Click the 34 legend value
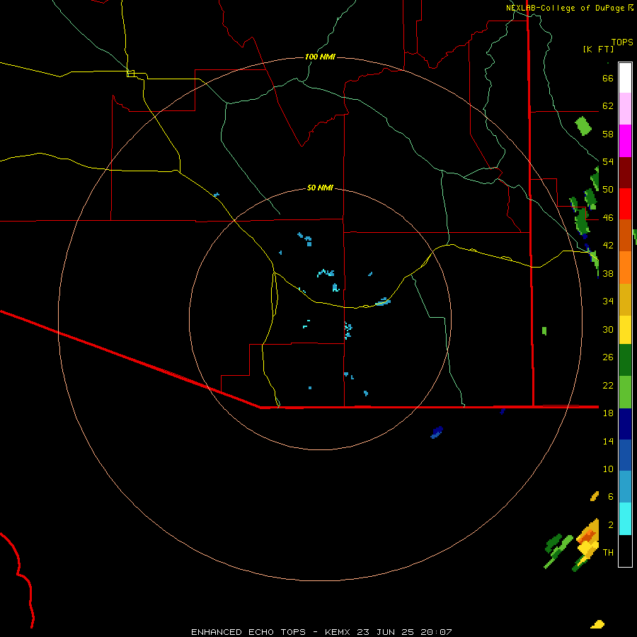The height and width of the screenshot is (637, 637). 608,301
